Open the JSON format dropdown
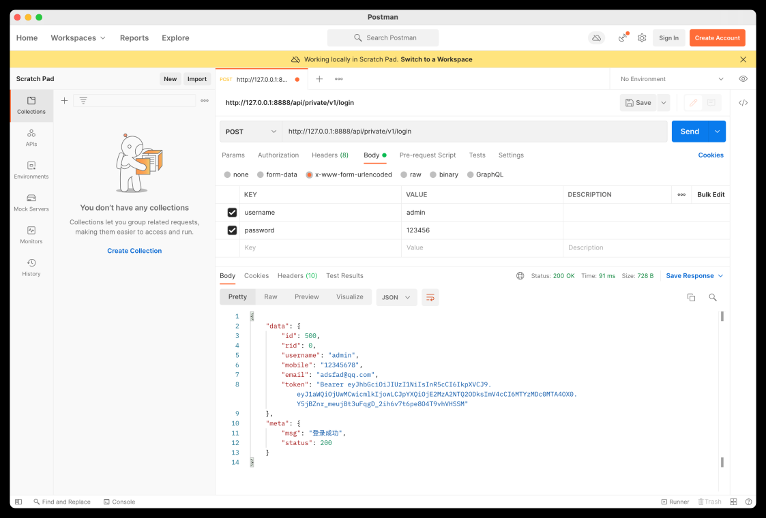 click(x=396, y=297)
